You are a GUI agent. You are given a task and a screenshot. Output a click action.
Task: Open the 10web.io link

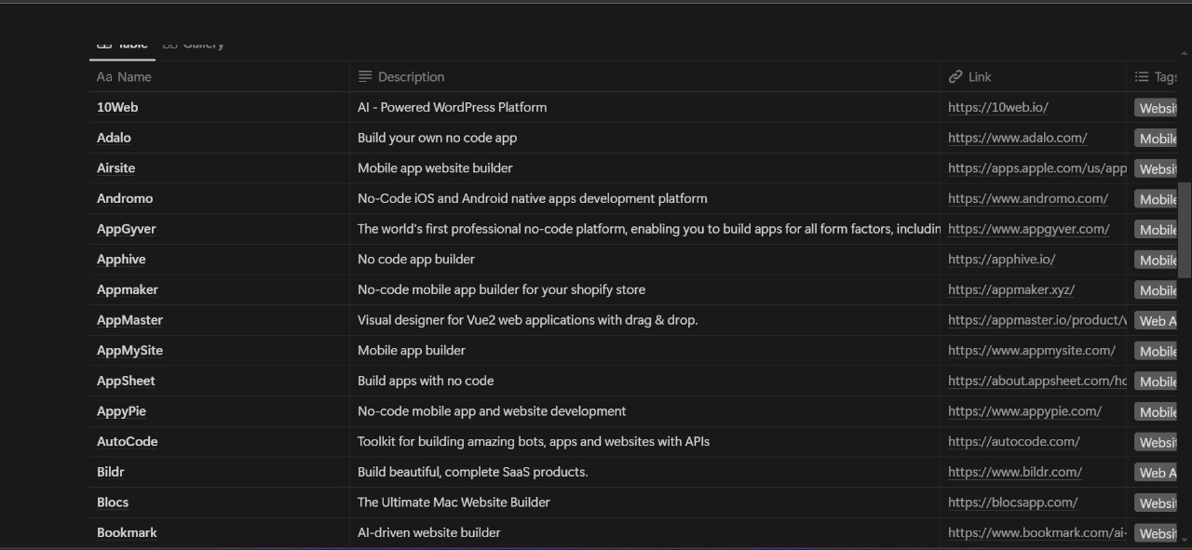pyautogui.click(x=997, y=107)
